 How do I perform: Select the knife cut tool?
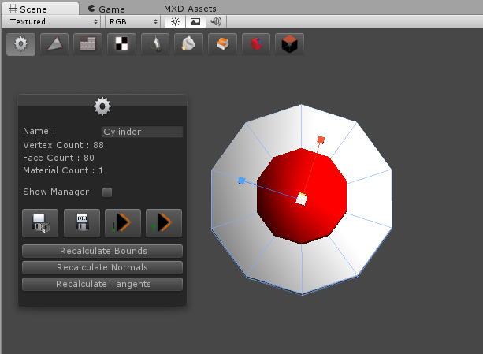point(155,44)
